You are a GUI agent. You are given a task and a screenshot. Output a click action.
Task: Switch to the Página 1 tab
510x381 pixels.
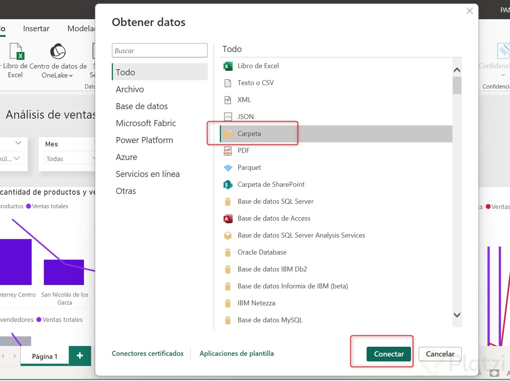coord(45,356)
